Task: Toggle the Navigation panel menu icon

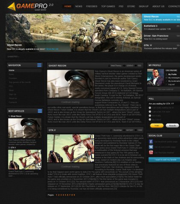Action: click(x=39, y=65)
